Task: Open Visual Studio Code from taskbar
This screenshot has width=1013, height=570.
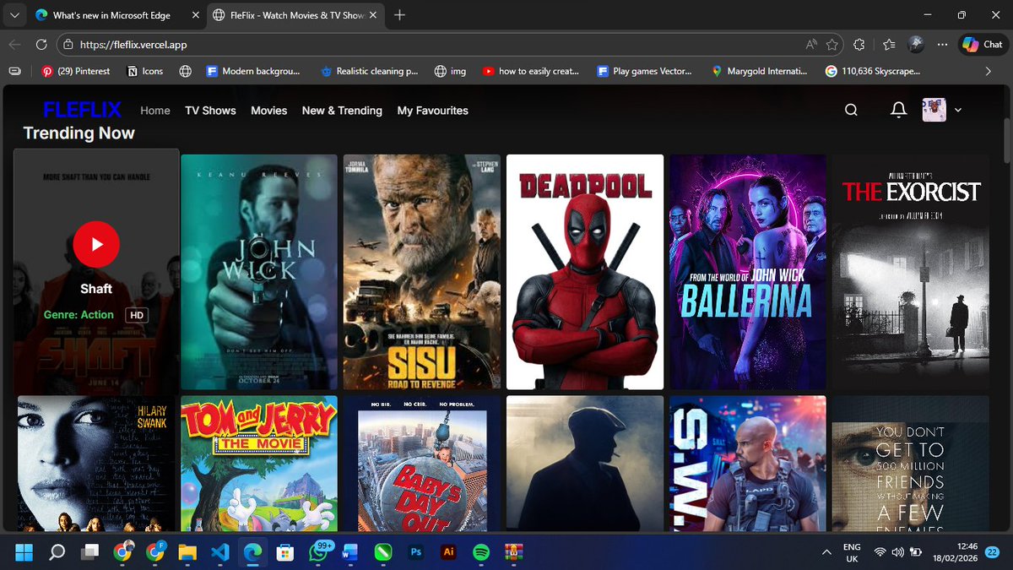Action: pos(220,552)
